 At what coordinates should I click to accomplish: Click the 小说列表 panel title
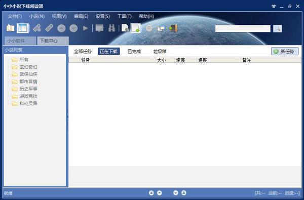click(14, 50)
